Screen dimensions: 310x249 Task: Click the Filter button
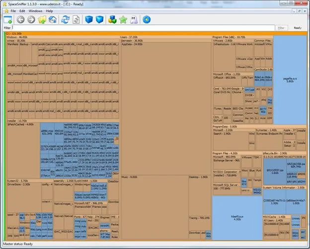281,28
